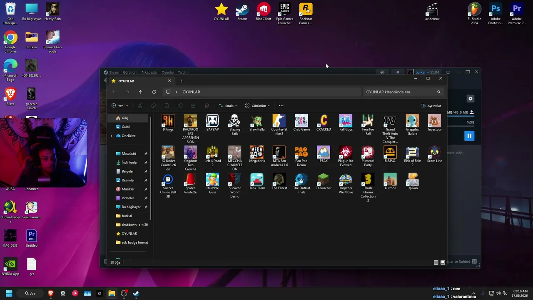Select the FL Studio 2024 desktop icon

point(474,14)
